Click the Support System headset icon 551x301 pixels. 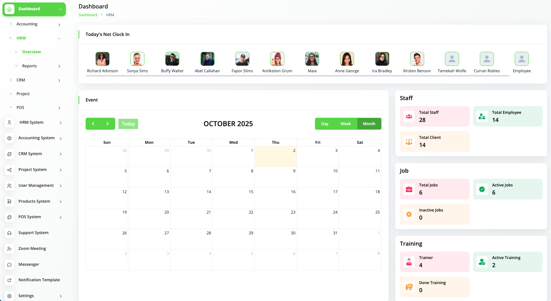click(x=10, y=233)
